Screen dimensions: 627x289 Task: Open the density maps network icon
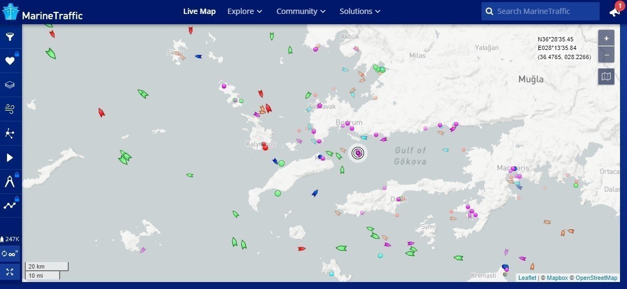(10, 133)
